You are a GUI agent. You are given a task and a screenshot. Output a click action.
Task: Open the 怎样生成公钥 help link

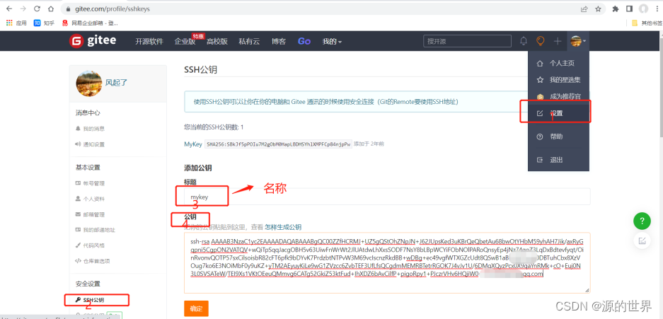pos(283,227)
